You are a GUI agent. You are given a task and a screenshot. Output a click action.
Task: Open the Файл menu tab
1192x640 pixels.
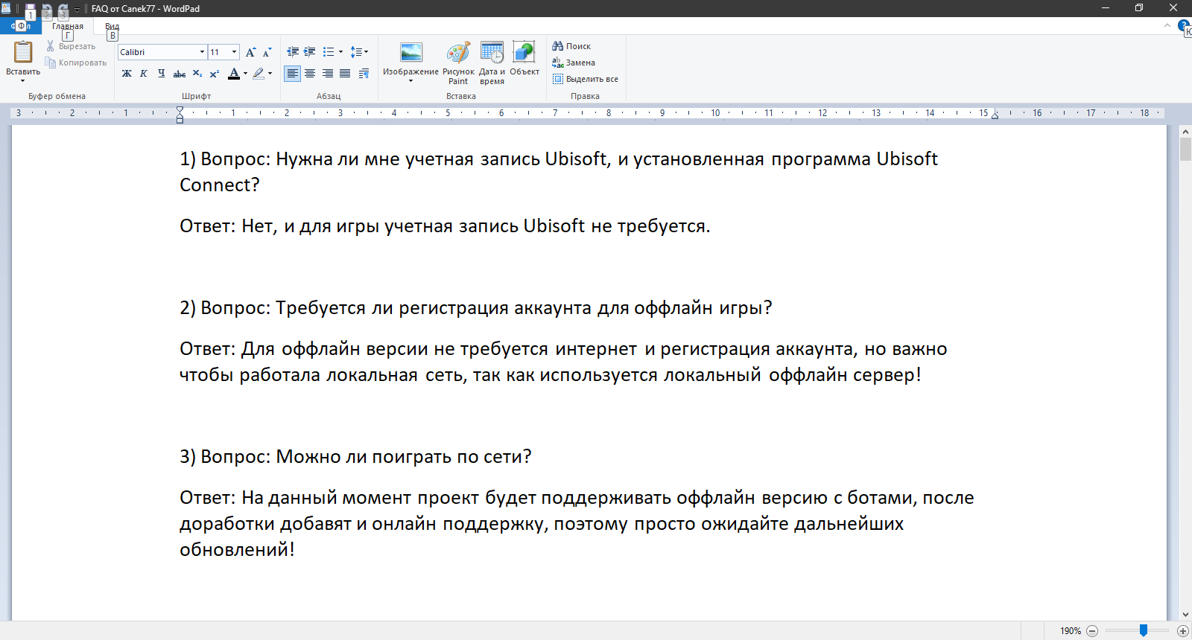click(x=21, y=26)
